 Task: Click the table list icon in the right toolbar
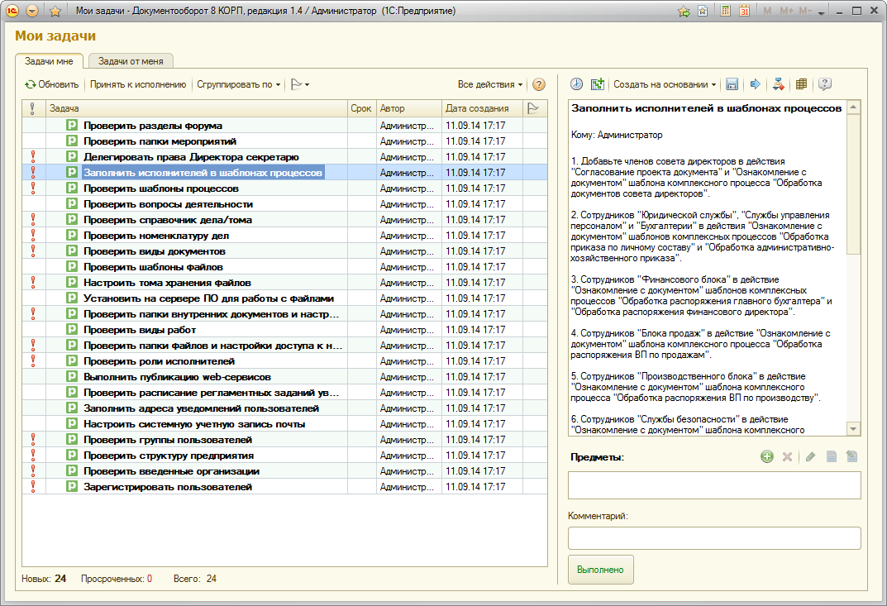(x=801, y=84)
